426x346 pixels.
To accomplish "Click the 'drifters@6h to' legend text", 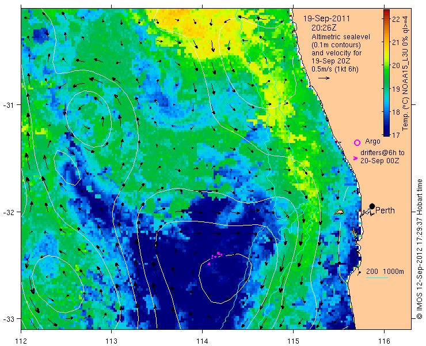I will [382, 153].
